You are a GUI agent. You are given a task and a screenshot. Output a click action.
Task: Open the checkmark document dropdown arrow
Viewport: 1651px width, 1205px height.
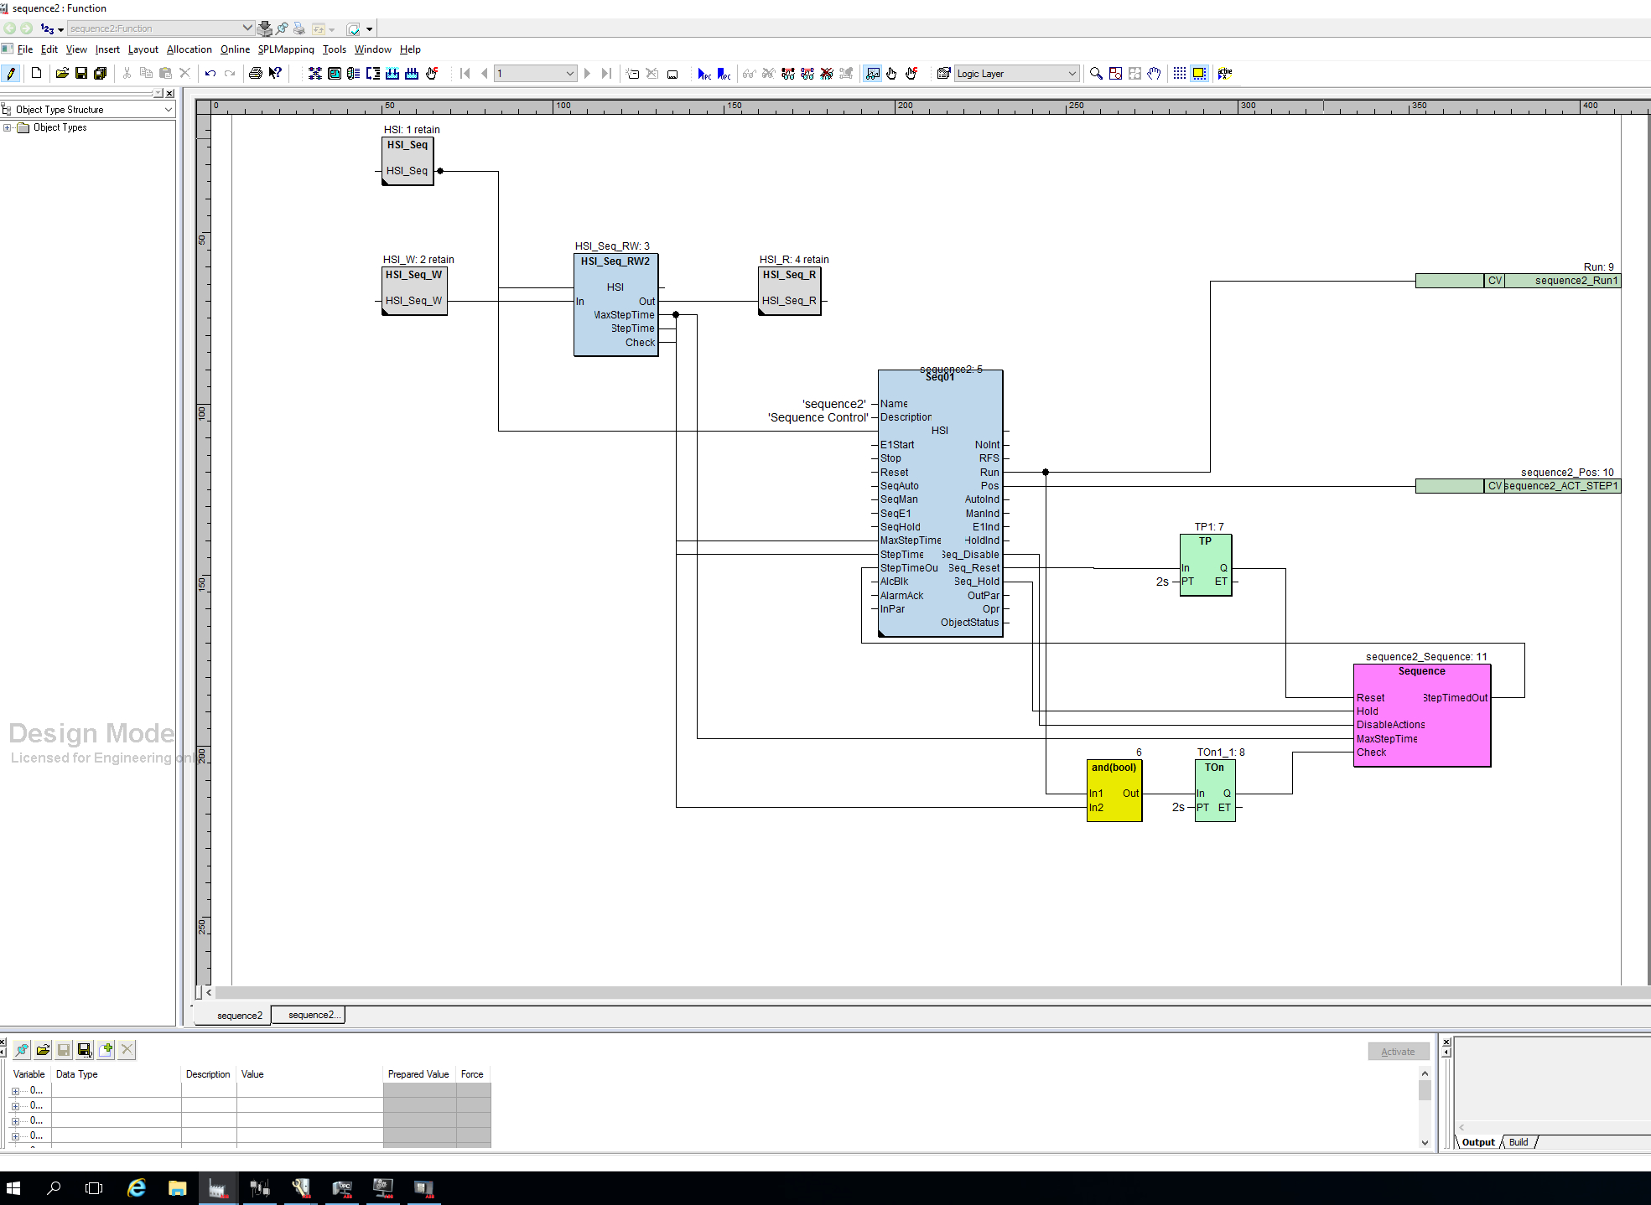click(x=369, y=29)
